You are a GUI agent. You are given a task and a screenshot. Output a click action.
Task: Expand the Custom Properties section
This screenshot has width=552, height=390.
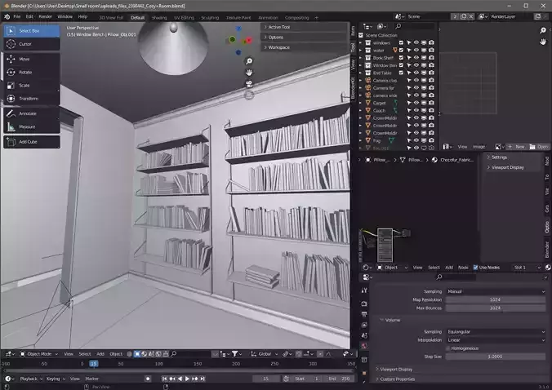pos(397,379)
